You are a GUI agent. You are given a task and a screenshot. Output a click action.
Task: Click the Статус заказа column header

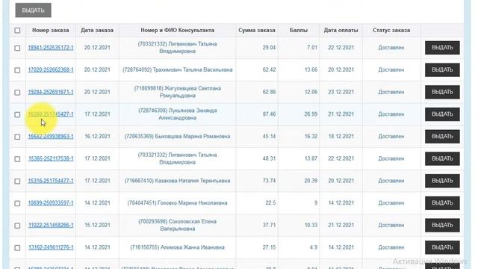tap(391, 30)
